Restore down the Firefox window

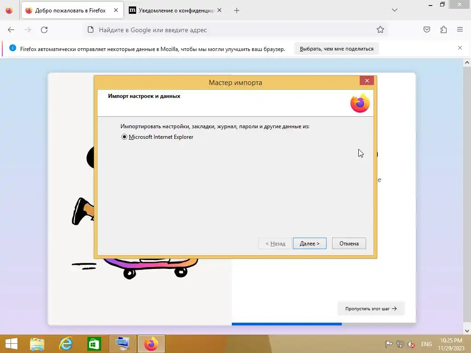click(442, 5)
